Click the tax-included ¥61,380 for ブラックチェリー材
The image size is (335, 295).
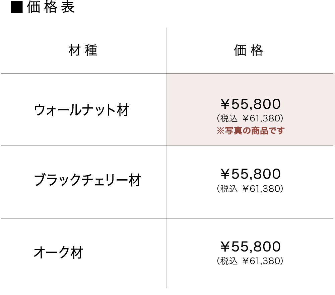(x=250, y=189)
